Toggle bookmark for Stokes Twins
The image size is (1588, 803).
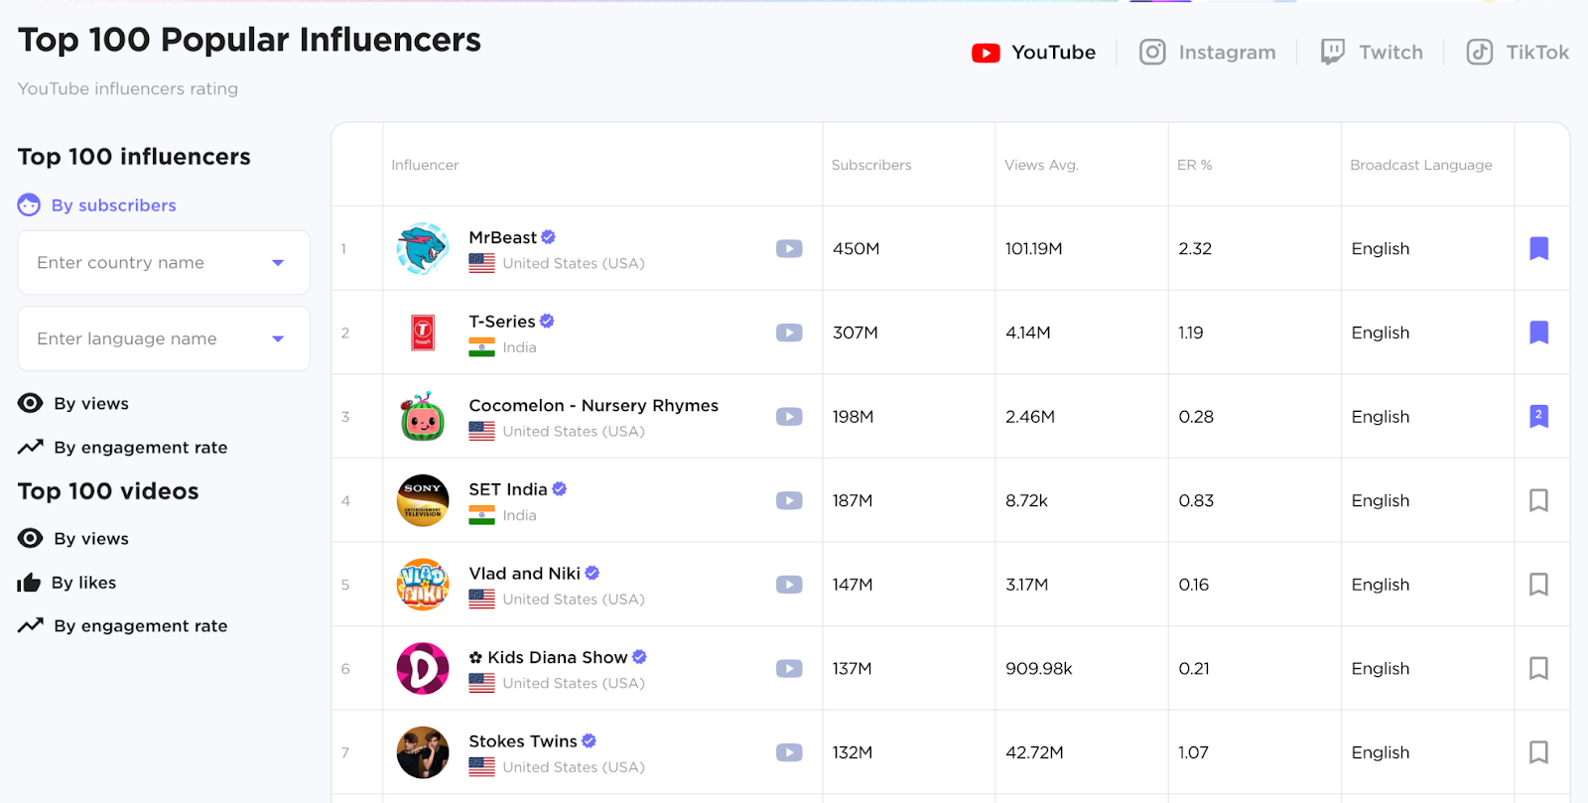pyautogui.click(x=1538, y=752)
